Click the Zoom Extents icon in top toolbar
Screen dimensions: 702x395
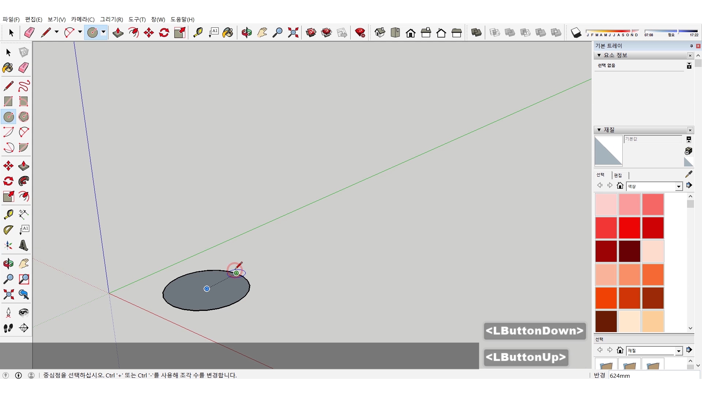point(293,33)
